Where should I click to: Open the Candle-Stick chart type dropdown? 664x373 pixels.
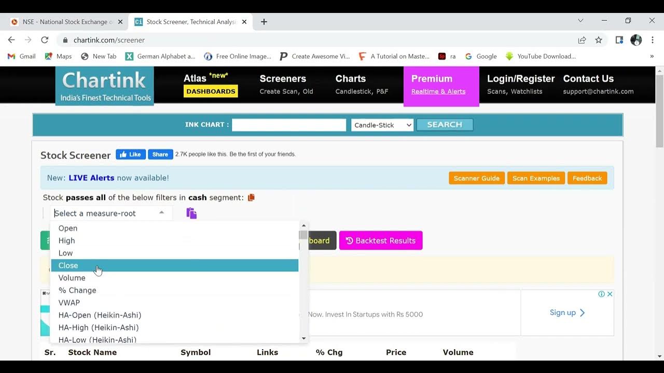(382, 125)
